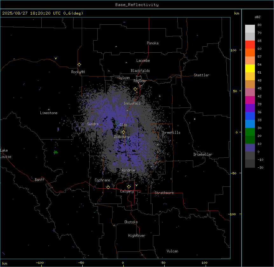Select the purple 36–39 dBZ legend band
The image size is (274, 267).
(x=250, y=108)
